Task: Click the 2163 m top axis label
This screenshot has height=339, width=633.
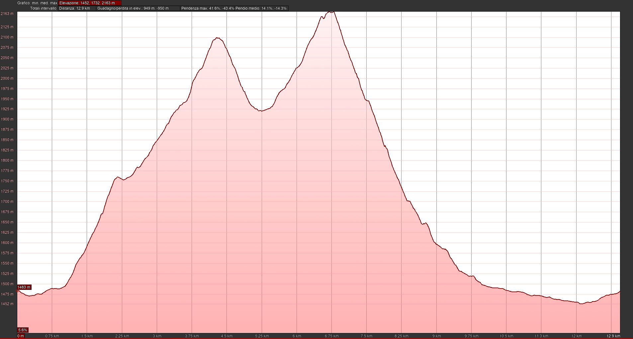Action: click(7, 14)
